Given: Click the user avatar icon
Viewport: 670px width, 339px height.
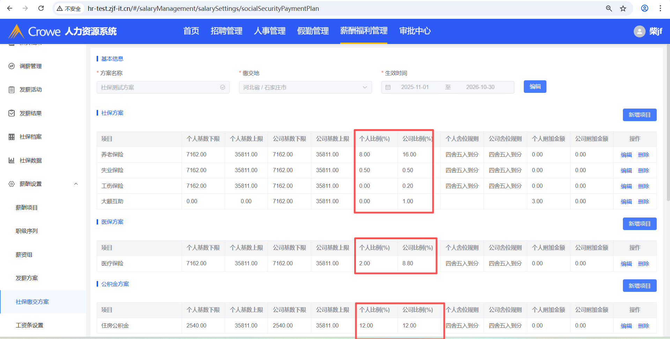Looking at the screenshot, I should (639, 31).
